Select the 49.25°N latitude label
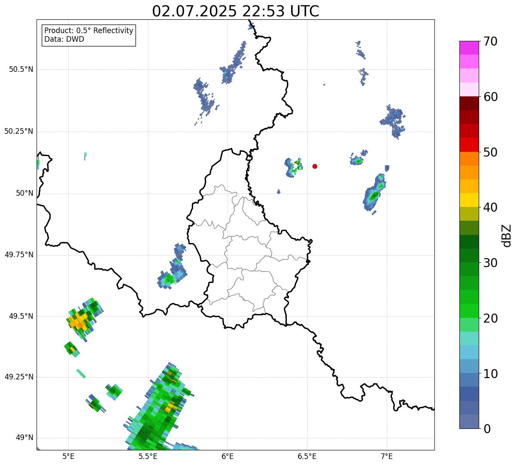The width and height of the screenshot is (517, 465). (x=18, y=377)
